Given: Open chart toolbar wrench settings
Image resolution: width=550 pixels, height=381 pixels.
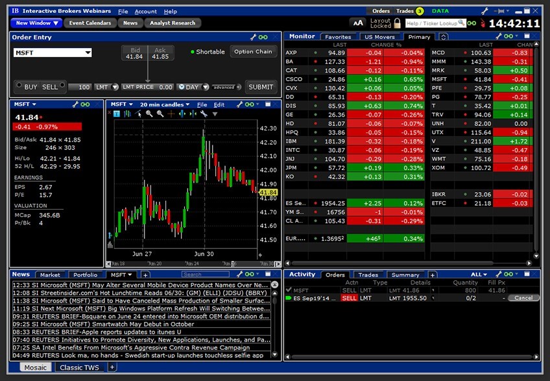Looking at the screenshot, I should tap(204, 114).
